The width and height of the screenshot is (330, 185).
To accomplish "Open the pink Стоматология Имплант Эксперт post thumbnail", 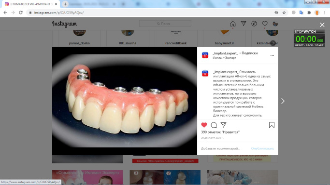I will 87,177.
